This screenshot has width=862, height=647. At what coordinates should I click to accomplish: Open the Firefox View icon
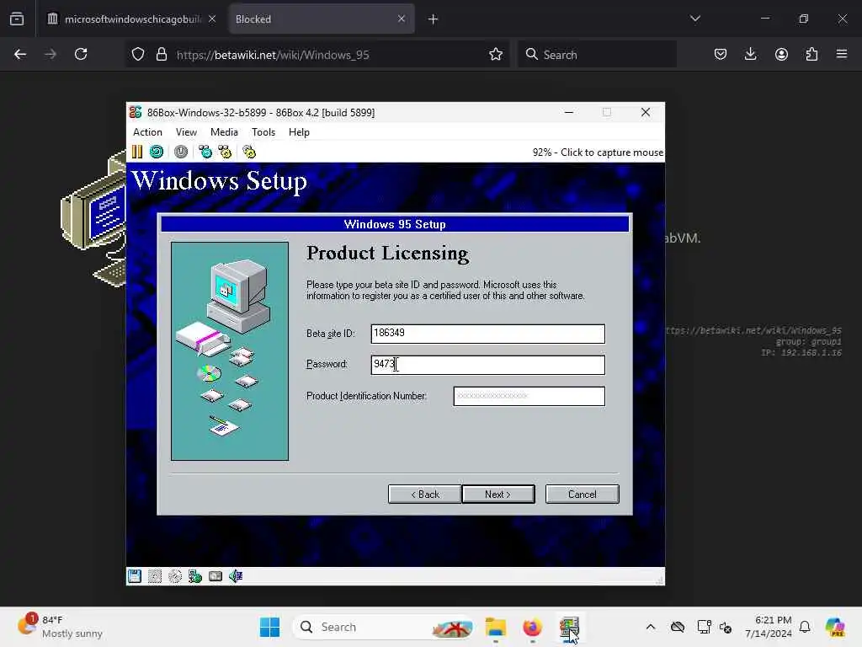coord(17,19)
